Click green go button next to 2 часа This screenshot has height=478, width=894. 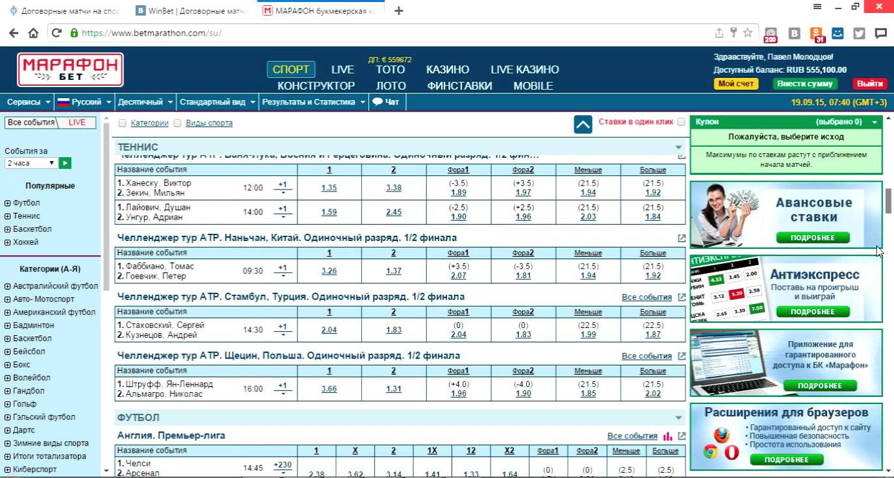pos(65,163)
